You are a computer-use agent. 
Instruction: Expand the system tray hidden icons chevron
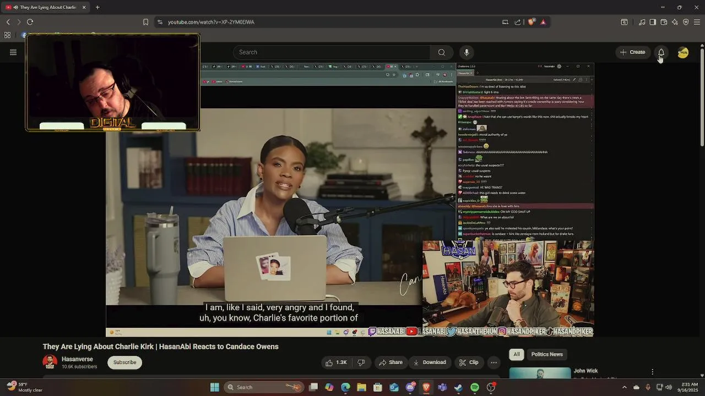tap(624, 387)
